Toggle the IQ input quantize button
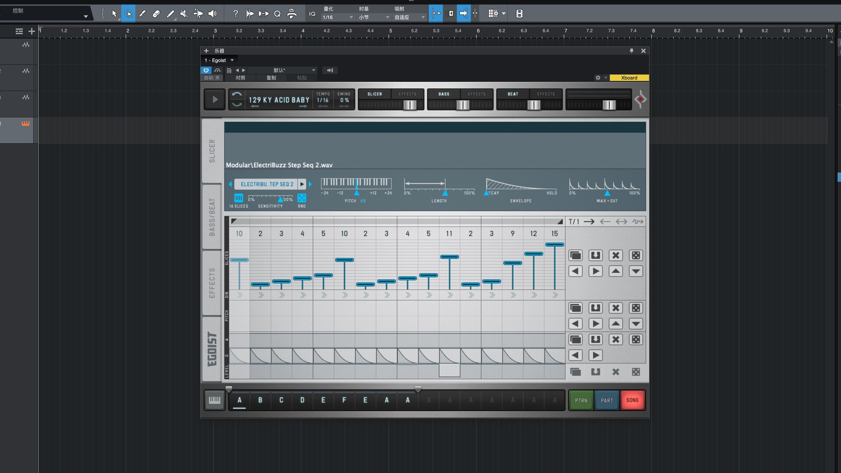 pos(312,14)
